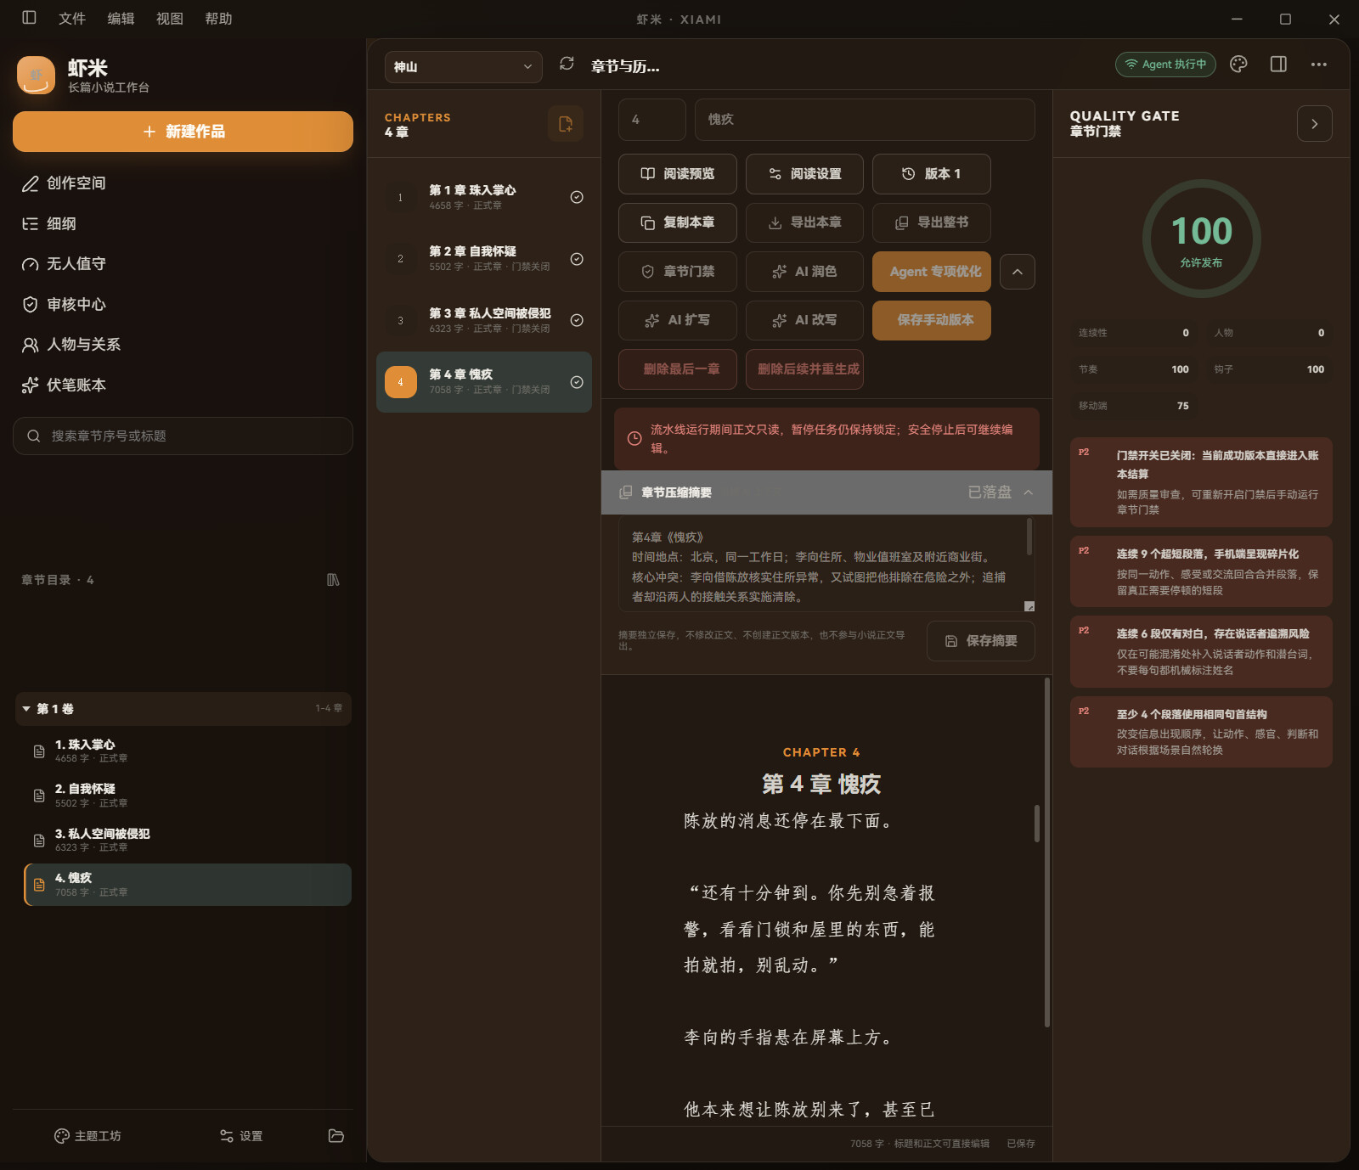This screenshot has width=1359, height=1170.
Task: Open 无人值守 section
Action: [183, 264]
